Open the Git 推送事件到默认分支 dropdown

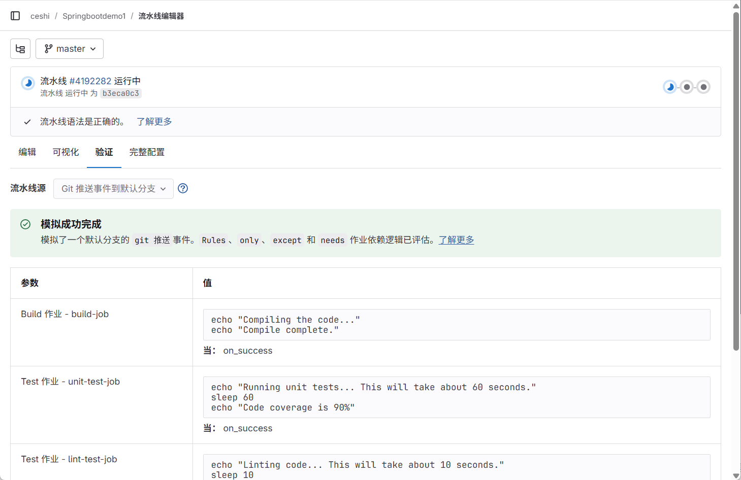[113, 188]
